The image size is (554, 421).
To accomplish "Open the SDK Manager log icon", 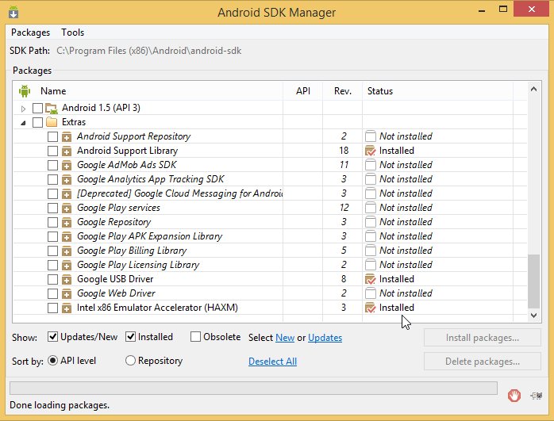I will coord(537,396).
